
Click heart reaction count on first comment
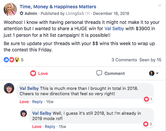[x=148, y=99]
